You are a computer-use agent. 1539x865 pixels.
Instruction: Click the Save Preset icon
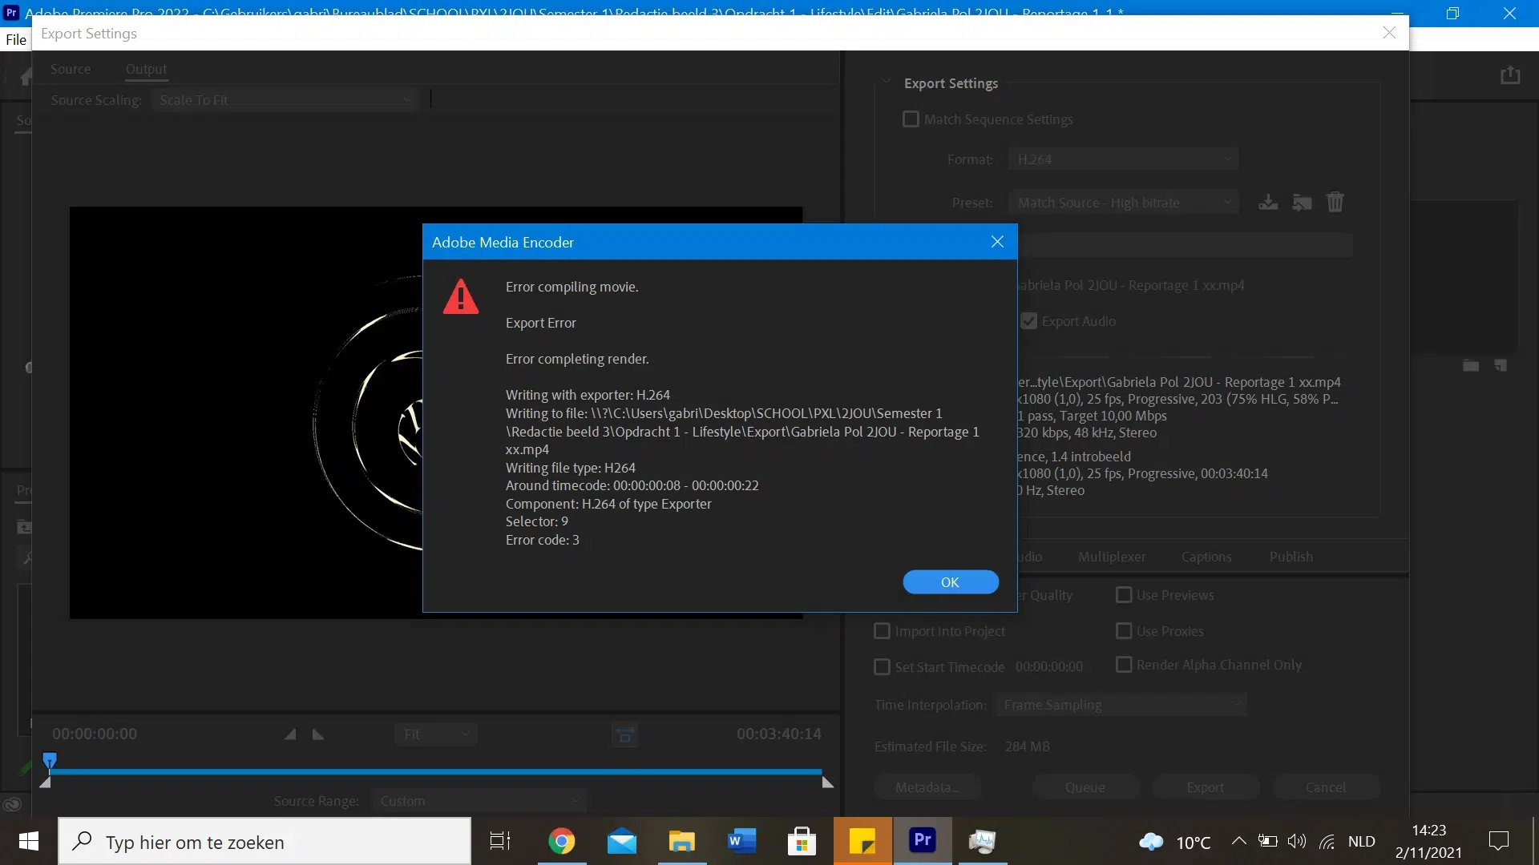[1268, 202]
